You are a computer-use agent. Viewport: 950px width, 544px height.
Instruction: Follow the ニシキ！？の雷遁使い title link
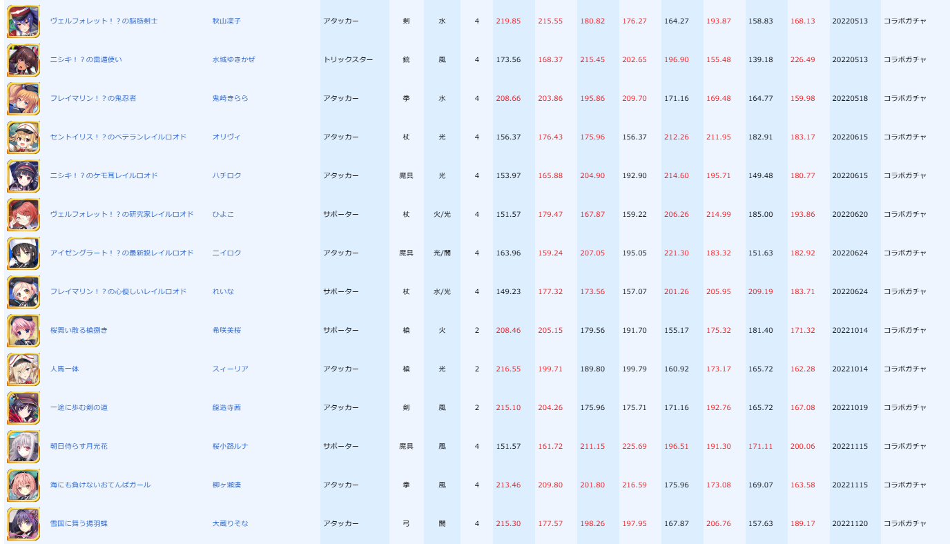pos(86,60)
